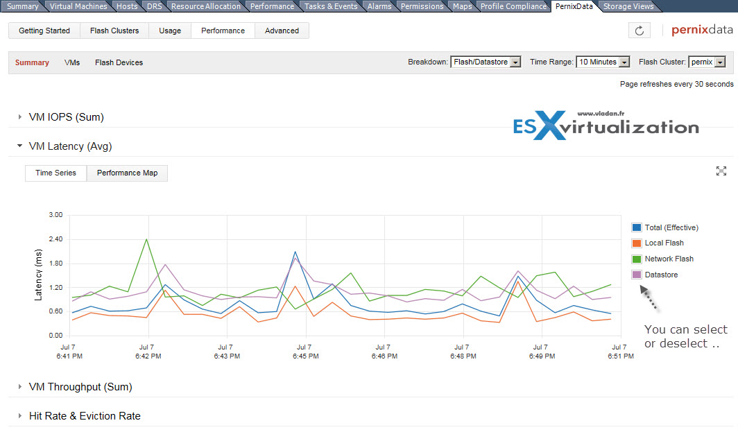The height and width of the screenshot is (432, 738).
Task: Switch chart to Time Series view
Action: 55,173
